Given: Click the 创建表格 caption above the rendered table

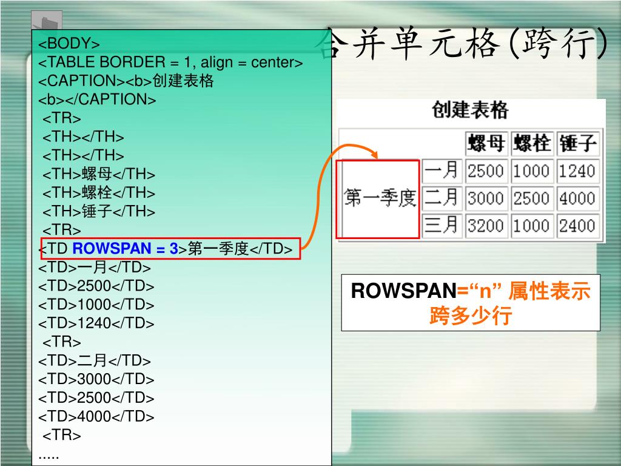Looking at the screenshot, I should [470, 110].
